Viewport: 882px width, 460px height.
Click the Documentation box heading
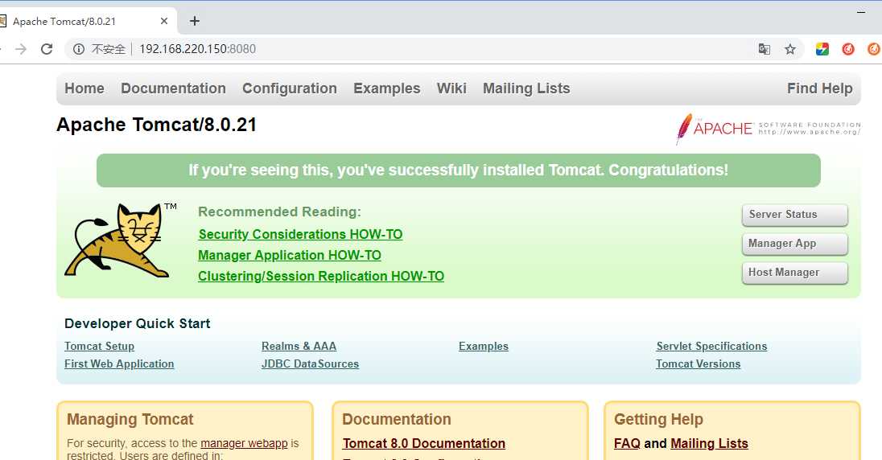[x=397, y=420]
